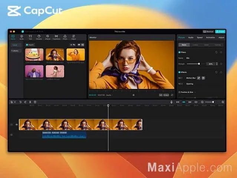Click the Shortcut button
This screenshot has width=237, height=178.
click(x=208, y=32)
